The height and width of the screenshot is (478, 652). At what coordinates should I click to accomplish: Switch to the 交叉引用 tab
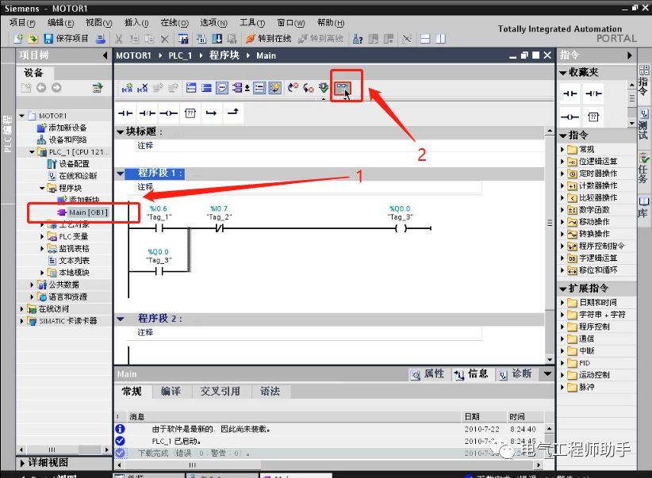[220, 391]
